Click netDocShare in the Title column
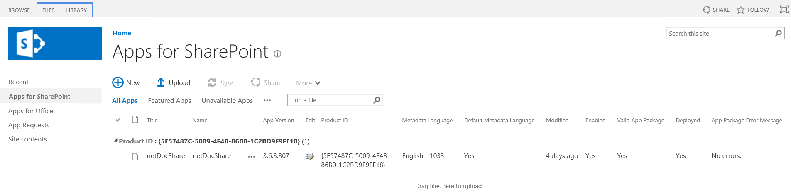Image resolution: width=791 pixels, height=194 pixels. [166, 156]
